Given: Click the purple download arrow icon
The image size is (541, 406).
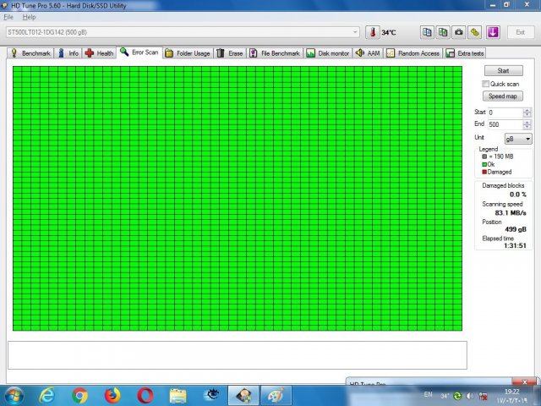Looking at the screenshot, I should (x=493, y=32).
